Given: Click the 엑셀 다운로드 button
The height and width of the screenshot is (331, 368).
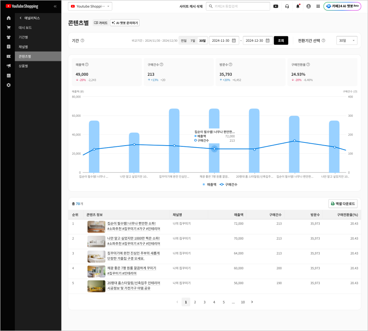Looking at the screenshot, I should coord(343,204).
